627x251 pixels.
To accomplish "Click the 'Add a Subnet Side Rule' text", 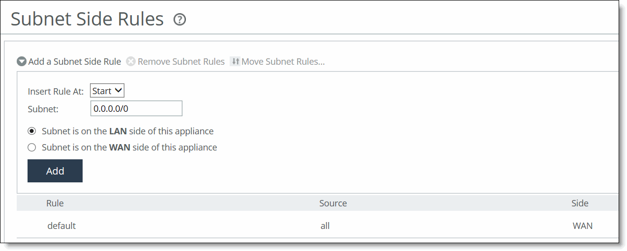I will (75, 62).
